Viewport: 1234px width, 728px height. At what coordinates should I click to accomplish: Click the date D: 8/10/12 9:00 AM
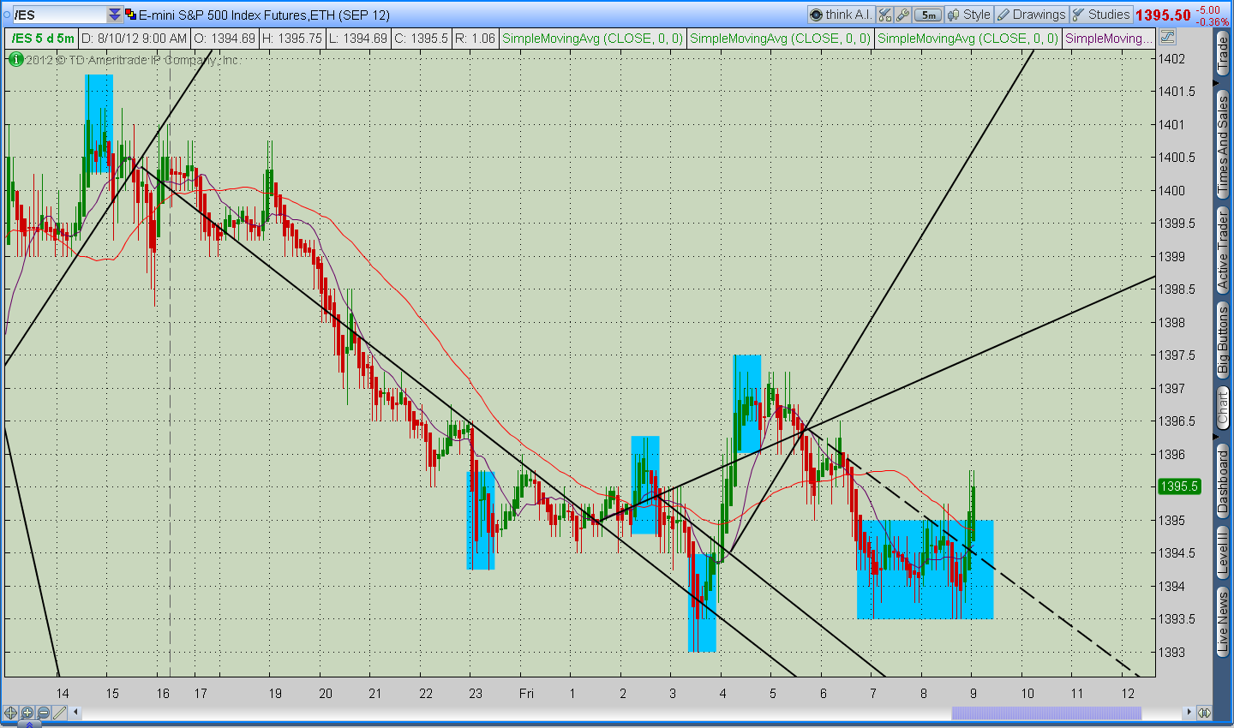(x=134, y=39)
